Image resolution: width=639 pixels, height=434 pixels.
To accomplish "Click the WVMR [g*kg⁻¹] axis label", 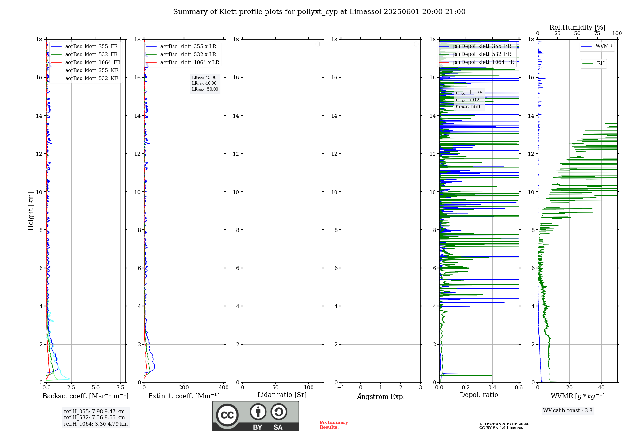I will [578, 396].
